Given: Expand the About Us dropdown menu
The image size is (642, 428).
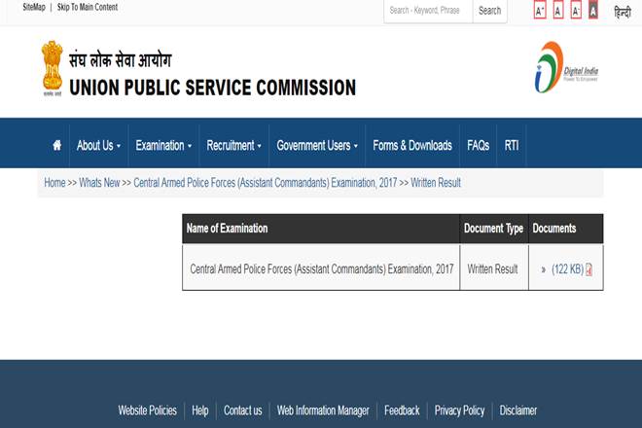Looking at the screenshot, I should (x=98, y=145).
